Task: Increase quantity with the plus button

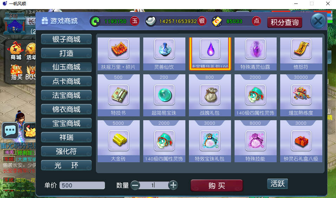Action: [173, 185]
